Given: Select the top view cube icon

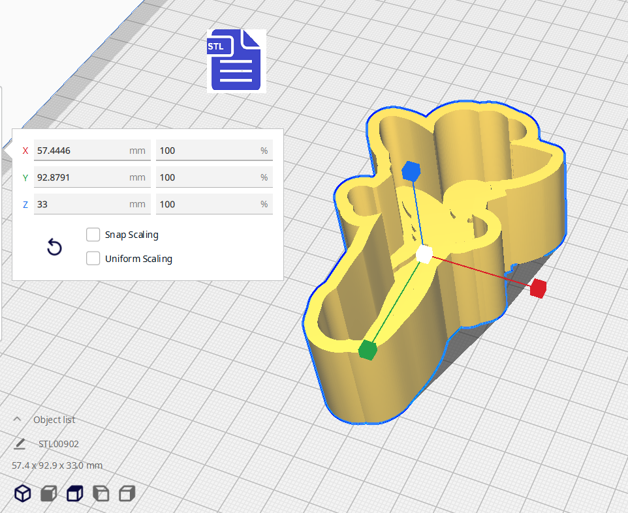Looking at the screenshot, I should click(x=75, y=493).
